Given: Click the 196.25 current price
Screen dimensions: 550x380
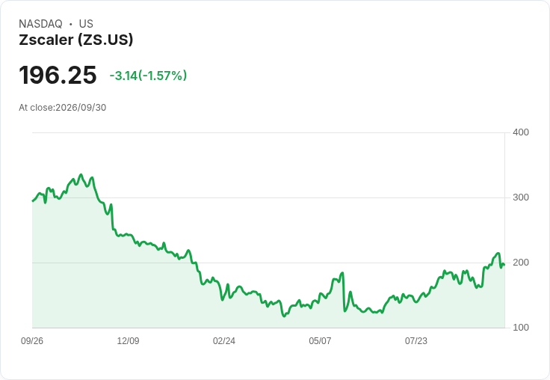Looking at the screenshot, I should tap(58, 75).
